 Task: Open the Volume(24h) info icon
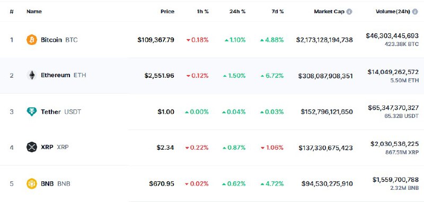click(x=415, y=12)
